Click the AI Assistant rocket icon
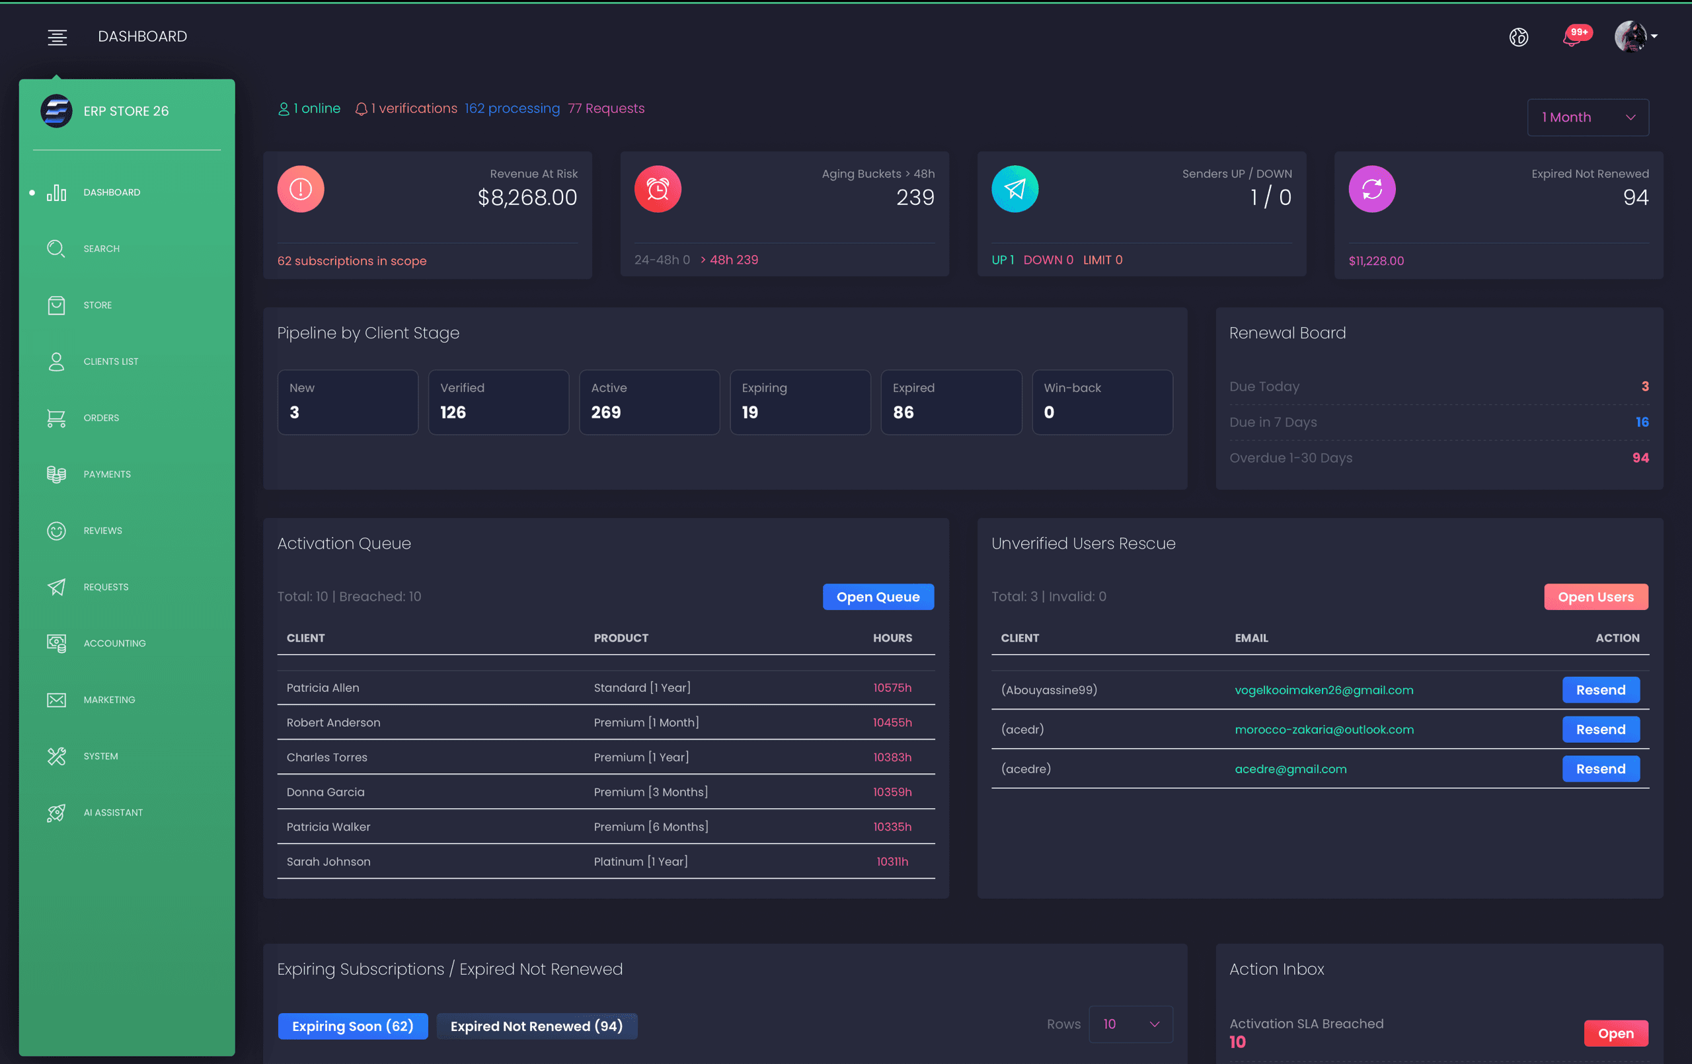This screenshot has width=1692, height=1064. [56, 812]
